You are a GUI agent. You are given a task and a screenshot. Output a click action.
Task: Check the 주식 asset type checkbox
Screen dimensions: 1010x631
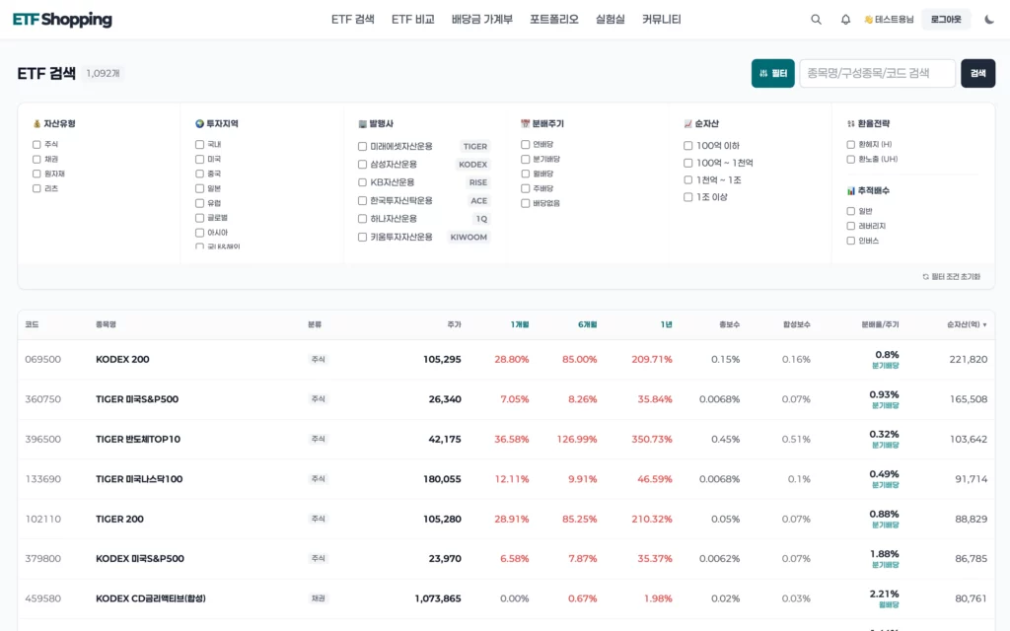coord(36,144)
